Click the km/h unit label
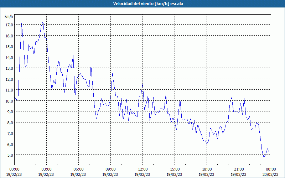Viewport: 285px width, 178px height. click(9, 16)
